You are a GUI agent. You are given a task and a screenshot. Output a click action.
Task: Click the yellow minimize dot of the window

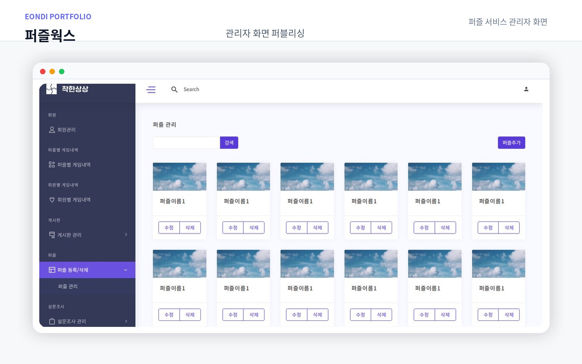click(52, 72)
